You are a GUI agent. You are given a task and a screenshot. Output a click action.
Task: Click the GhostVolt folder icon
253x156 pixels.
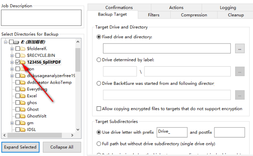point(23,116)
